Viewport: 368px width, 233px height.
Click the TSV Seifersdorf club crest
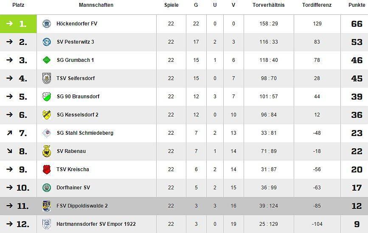tap(47, 78)
